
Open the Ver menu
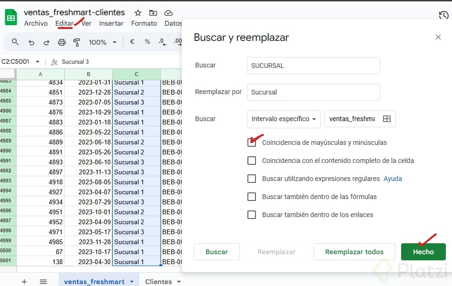click(x=86, y=23)
